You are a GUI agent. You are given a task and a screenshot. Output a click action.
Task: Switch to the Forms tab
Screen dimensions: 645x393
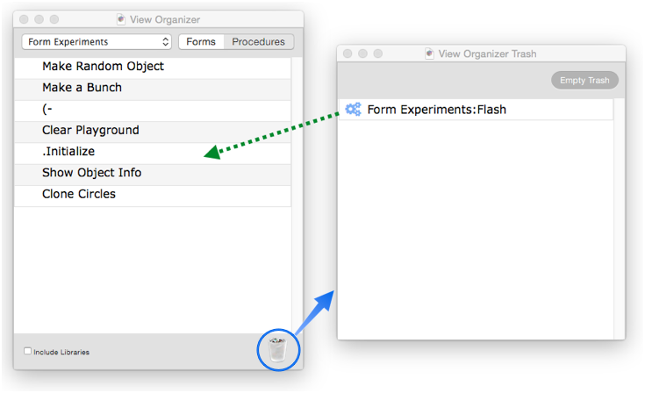201,41
